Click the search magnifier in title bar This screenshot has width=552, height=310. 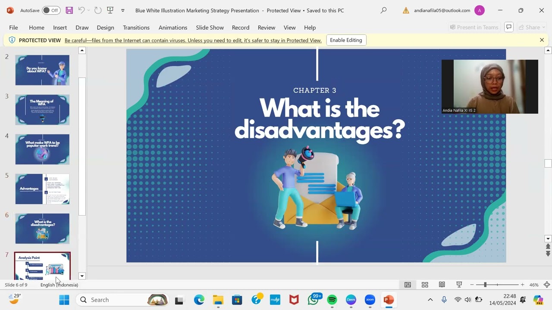[x=383, y=10]
